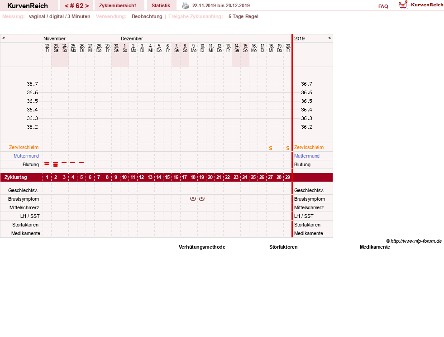Click heavy bleeding marker on cycle day 2
The width and height of the screenshot is (444, 337).
(56, 164)
